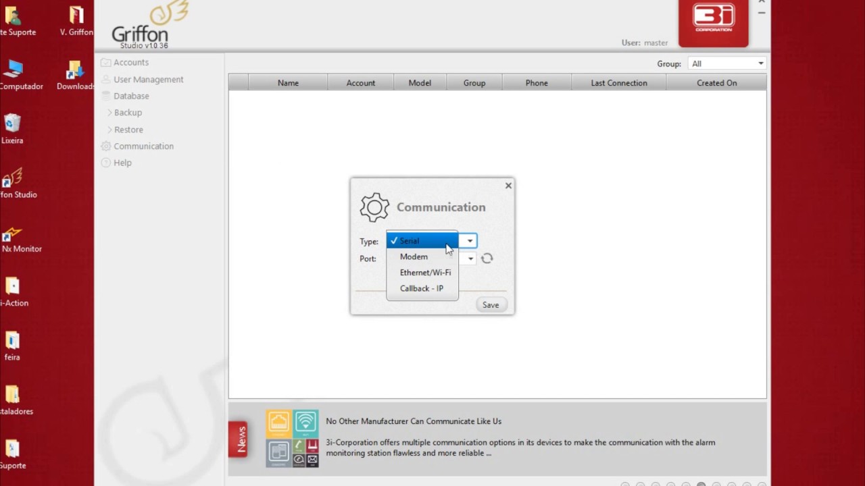Sort table by Model column
This screenshot has height=486, width=865.
click(420, 83)
